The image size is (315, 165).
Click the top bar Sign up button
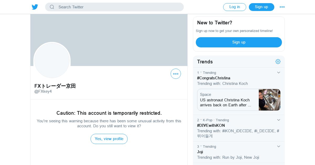(x=261, y=7)
